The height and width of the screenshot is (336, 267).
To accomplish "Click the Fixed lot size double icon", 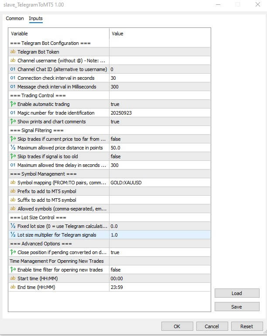I will coord(13,226).
